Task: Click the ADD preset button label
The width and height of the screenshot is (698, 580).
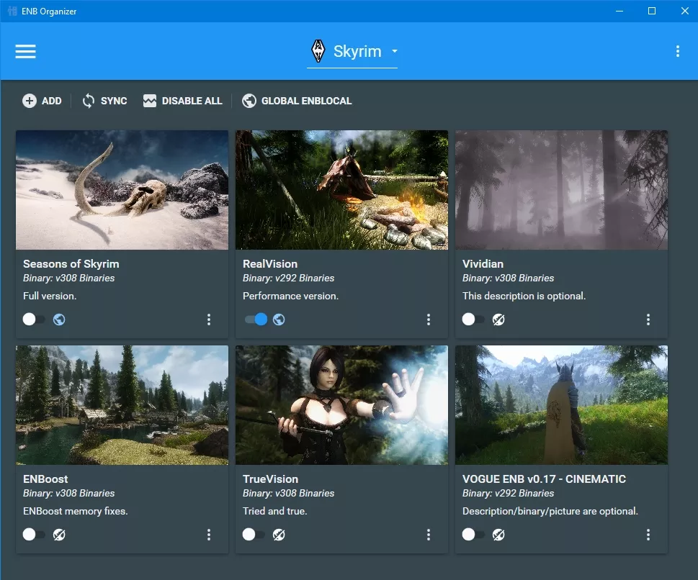Action: tap(52, 101)
